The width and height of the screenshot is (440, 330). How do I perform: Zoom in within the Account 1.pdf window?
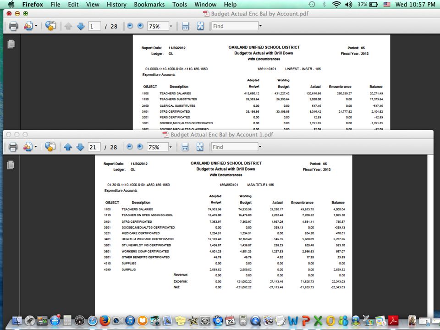coord(140,147)
